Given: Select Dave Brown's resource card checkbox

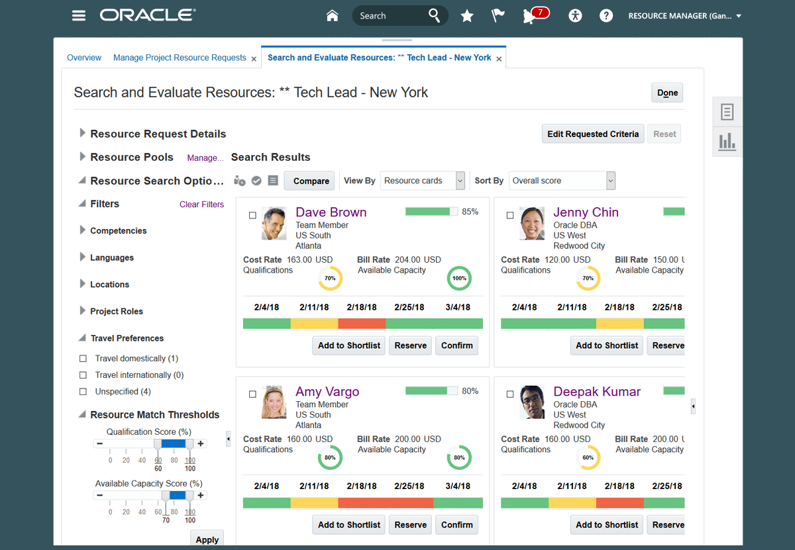Looking at the screenshot, I should click(x=252, y=215).
